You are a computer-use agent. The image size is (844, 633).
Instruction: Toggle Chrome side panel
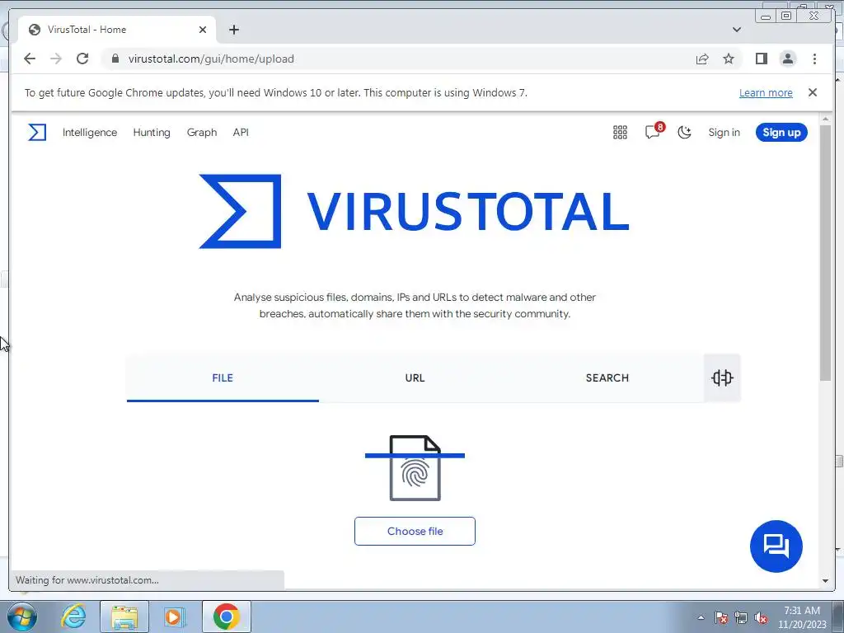761,59
